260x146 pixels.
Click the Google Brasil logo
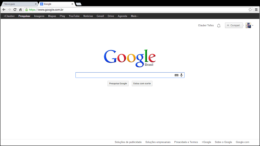(130, 58)
